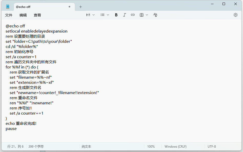
Task: Click the bulleted list icon
Action: [103, 15]
